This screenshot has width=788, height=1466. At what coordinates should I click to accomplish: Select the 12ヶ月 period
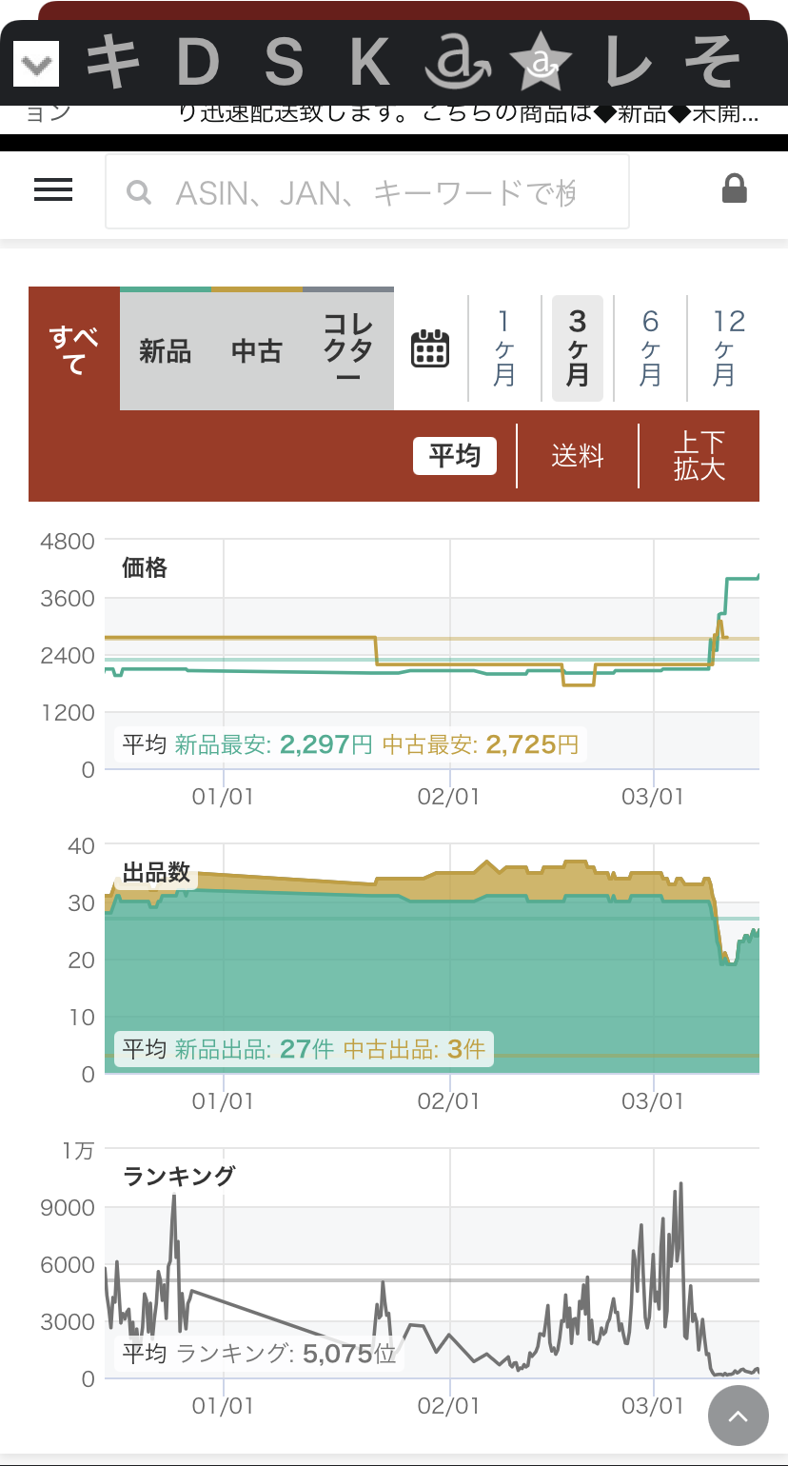(723, 348)
